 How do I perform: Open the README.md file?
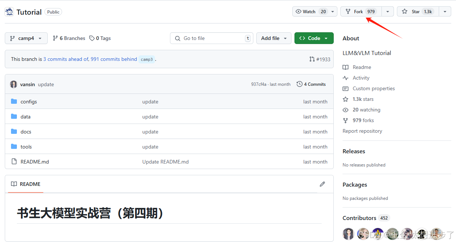pos(35,162)
